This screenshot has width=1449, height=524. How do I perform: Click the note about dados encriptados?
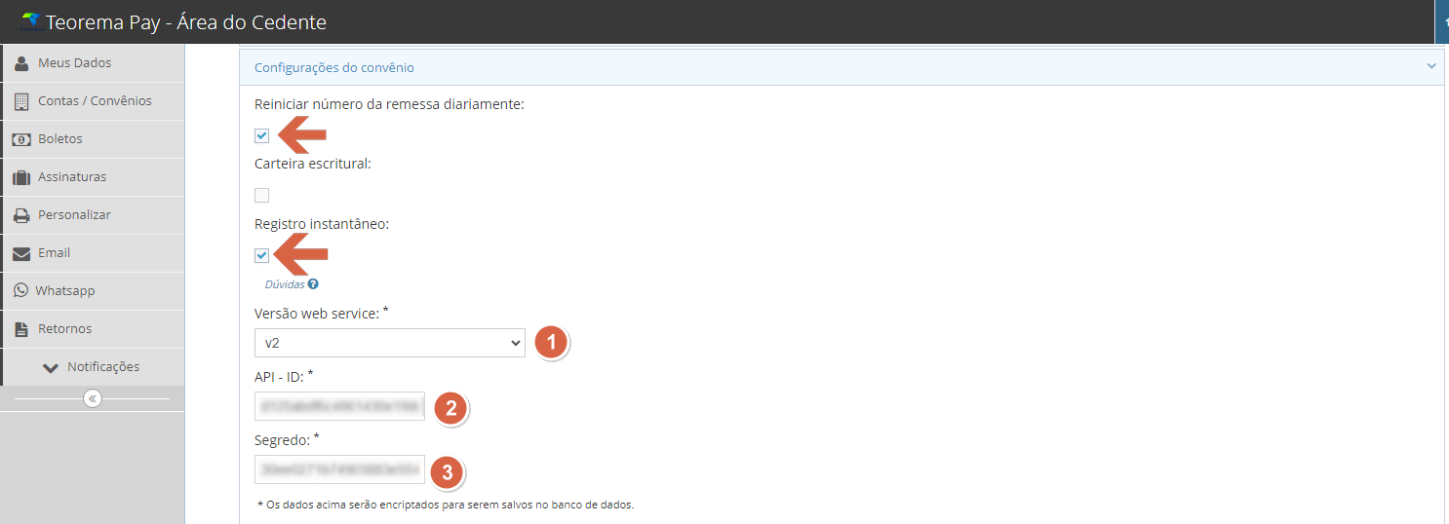pyautogui.click(x=446, y=505)
